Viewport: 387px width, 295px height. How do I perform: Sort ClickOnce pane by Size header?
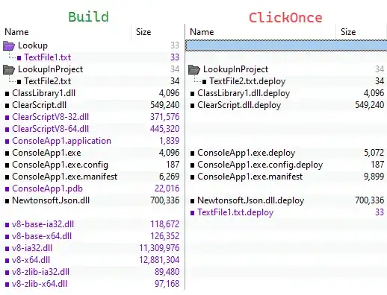(x=348, y=32)
